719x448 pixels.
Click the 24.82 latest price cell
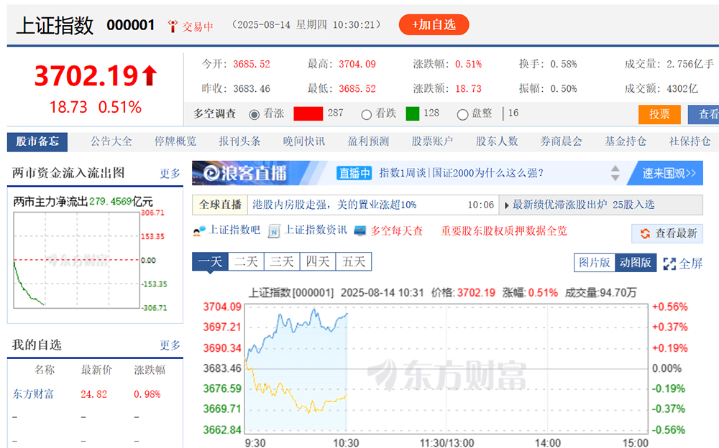(94, 394)
